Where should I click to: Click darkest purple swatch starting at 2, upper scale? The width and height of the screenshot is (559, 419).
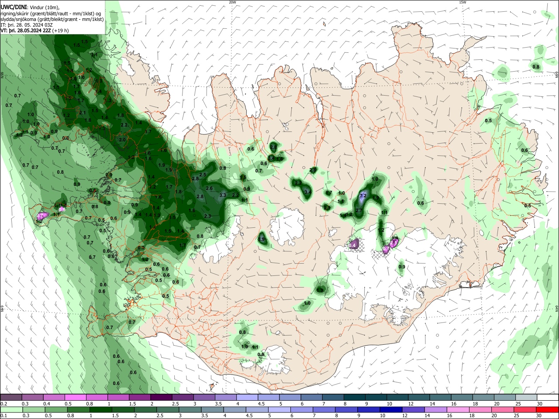pyautogui.click(x=161, y=397)
